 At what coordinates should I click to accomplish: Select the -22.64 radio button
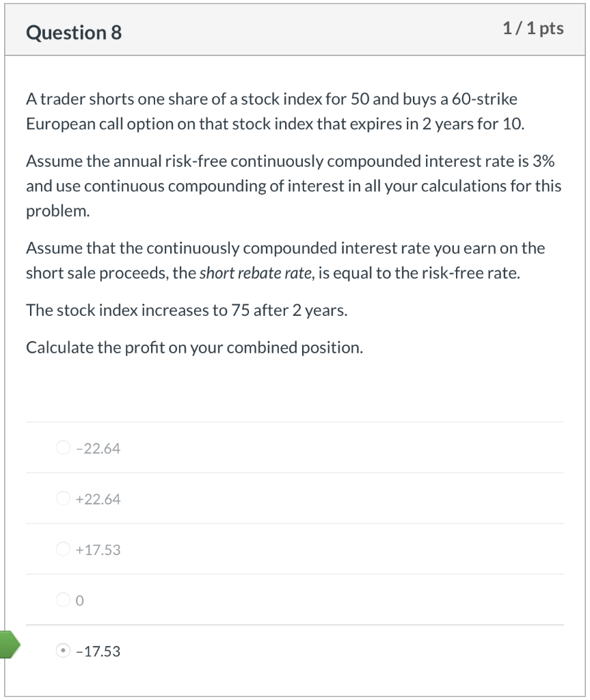tap(62, 446)
